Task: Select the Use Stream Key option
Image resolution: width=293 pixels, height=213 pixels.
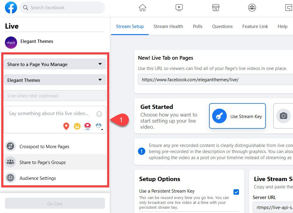Action: pyautogui.click(x=237, y=116)
